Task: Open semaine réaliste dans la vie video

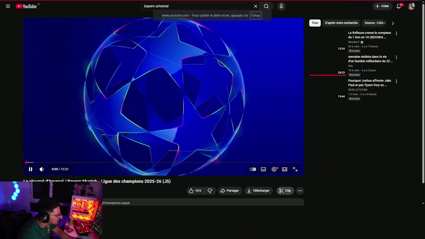Action: point(370,59)
